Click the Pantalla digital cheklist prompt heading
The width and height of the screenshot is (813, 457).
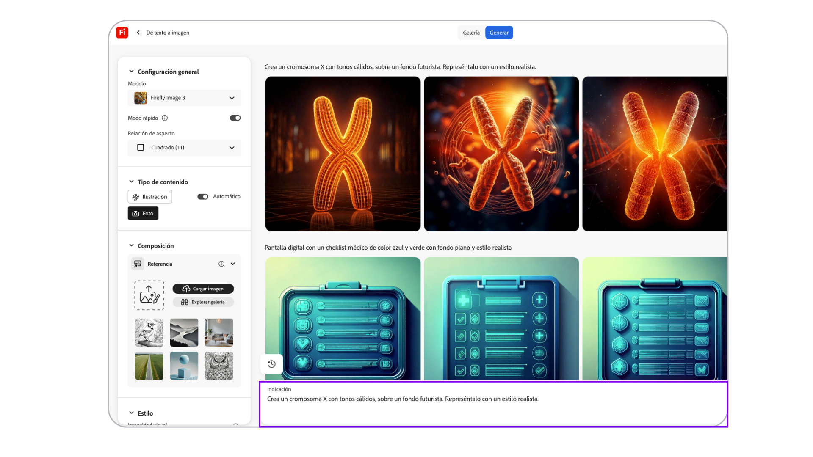tap(388, 248)
